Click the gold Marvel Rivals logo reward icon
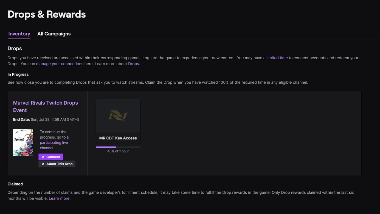The height and width of the screenshot is (214, 380). tap(117, 116)
